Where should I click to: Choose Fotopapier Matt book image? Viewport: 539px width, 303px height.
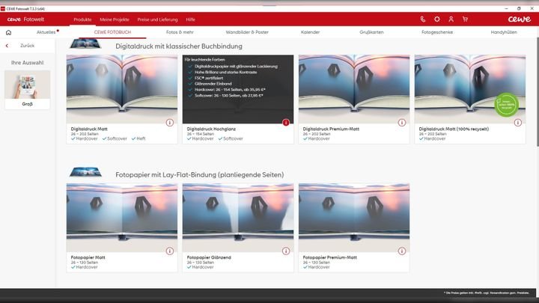122,218
